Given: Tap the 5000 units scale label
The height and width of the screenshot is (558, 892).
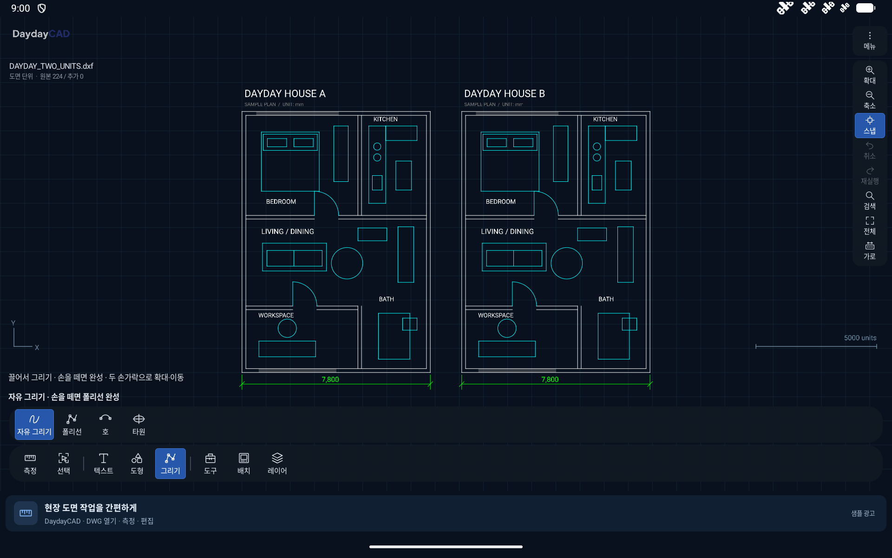Looking at the screenshot, I should click(x=860, y=338).
